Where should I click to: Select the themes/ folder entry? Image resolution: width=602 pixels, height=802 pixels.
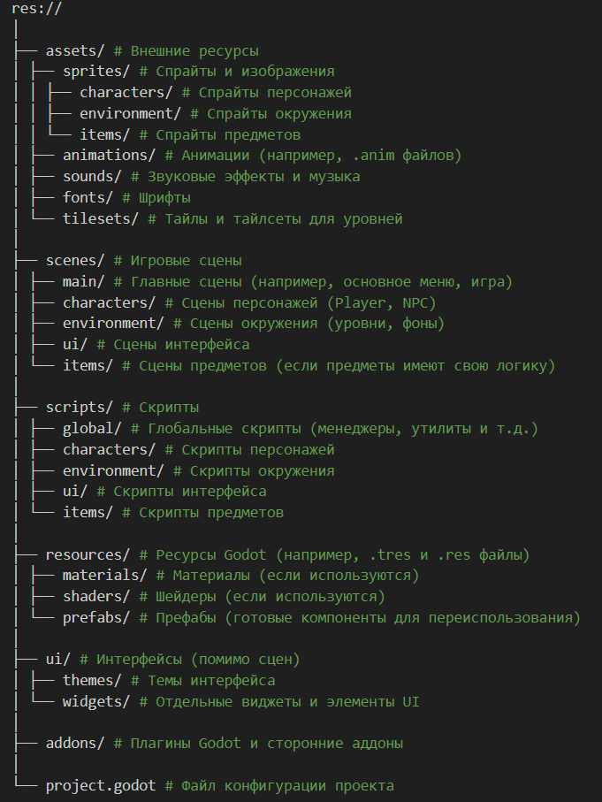92,681
